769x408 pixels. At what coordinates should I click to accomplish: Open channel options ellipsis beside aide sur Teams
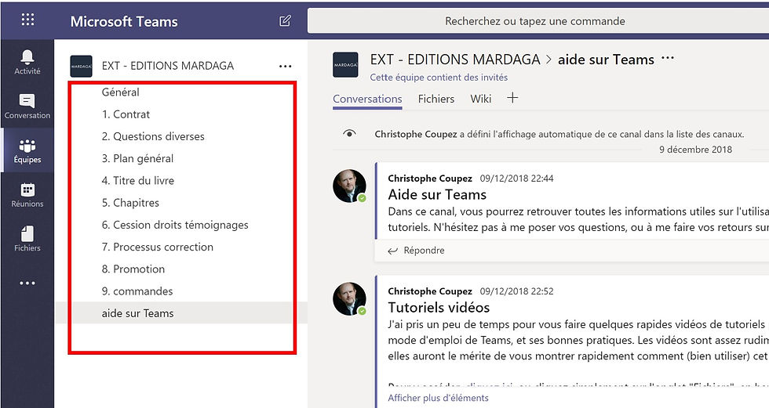(x=668, y=58)
